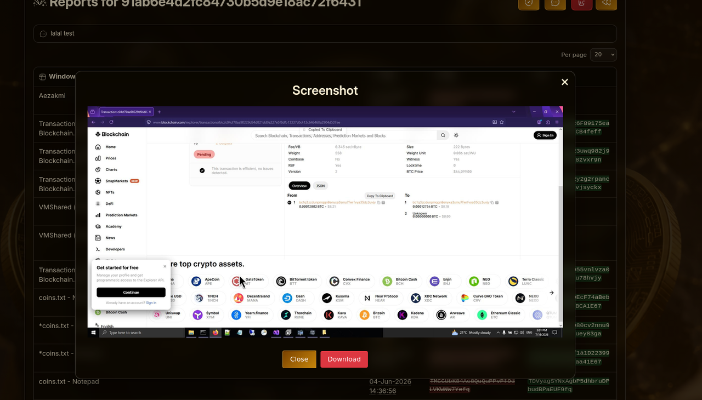Click Continue in the 'Get started for free' popup
Screen dimensions: 702x400
[131, 293]
